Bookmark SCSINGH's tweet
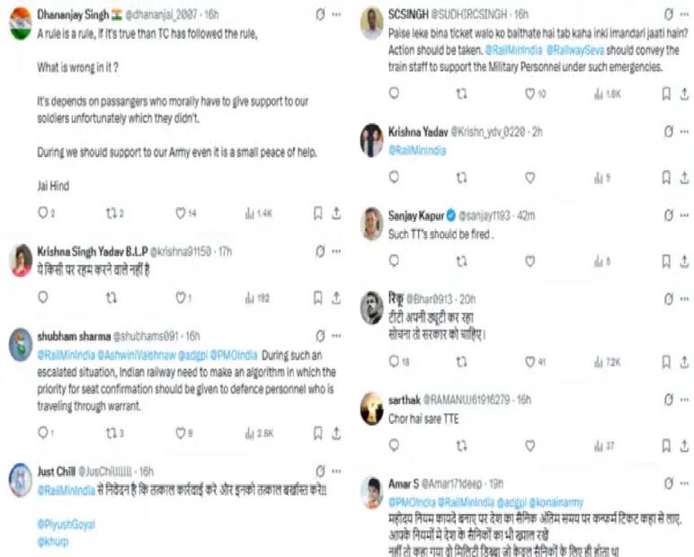 (666, 93)
